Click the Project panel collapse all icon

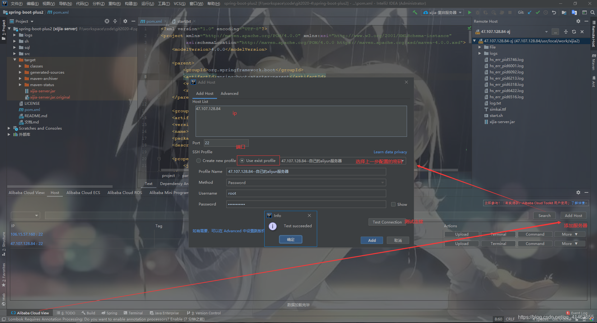(115, 21)
